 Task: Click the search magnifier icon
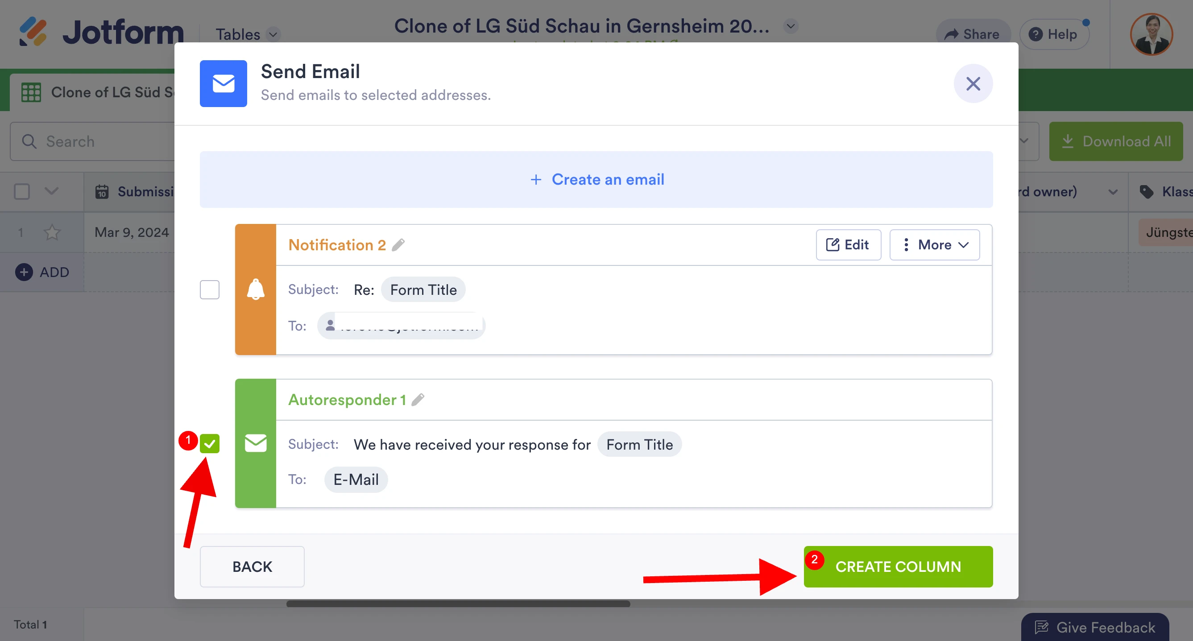(28, 141)
